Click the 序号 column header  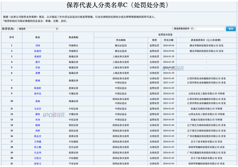pos(12,37)
